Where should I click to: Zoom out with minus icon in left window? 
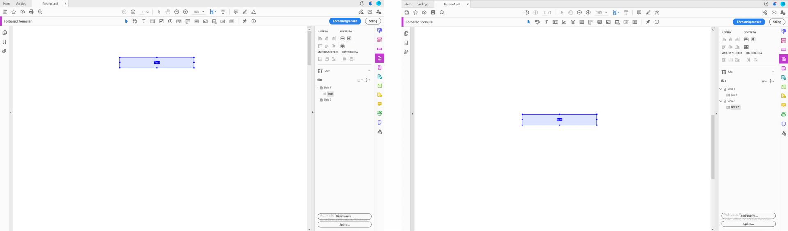coord(176,12)
